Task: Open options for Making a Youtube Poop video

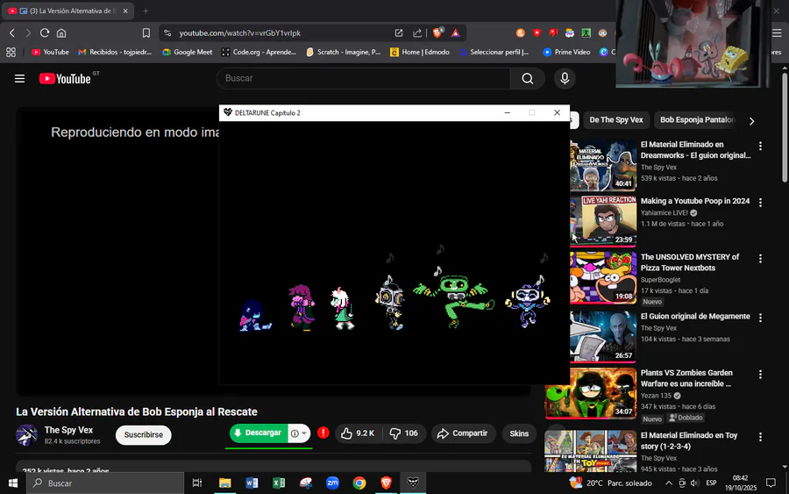Action: tap(760, 203)
